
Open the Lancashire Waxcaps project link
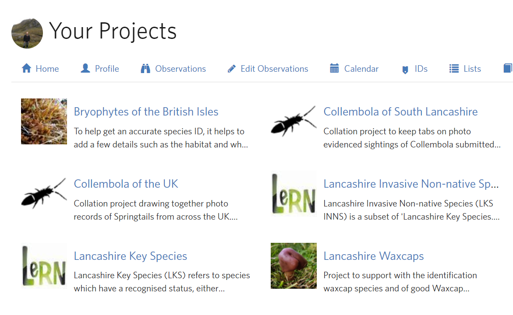tap(373, 256)
